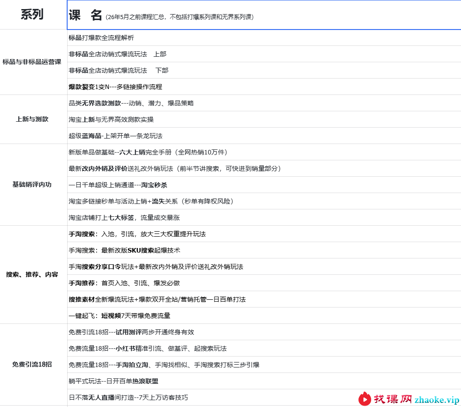The image size is (461, 407).
Task: Click 超级蓝海品-上架开单一条龙玩法 cell
Action: [264, 136]
